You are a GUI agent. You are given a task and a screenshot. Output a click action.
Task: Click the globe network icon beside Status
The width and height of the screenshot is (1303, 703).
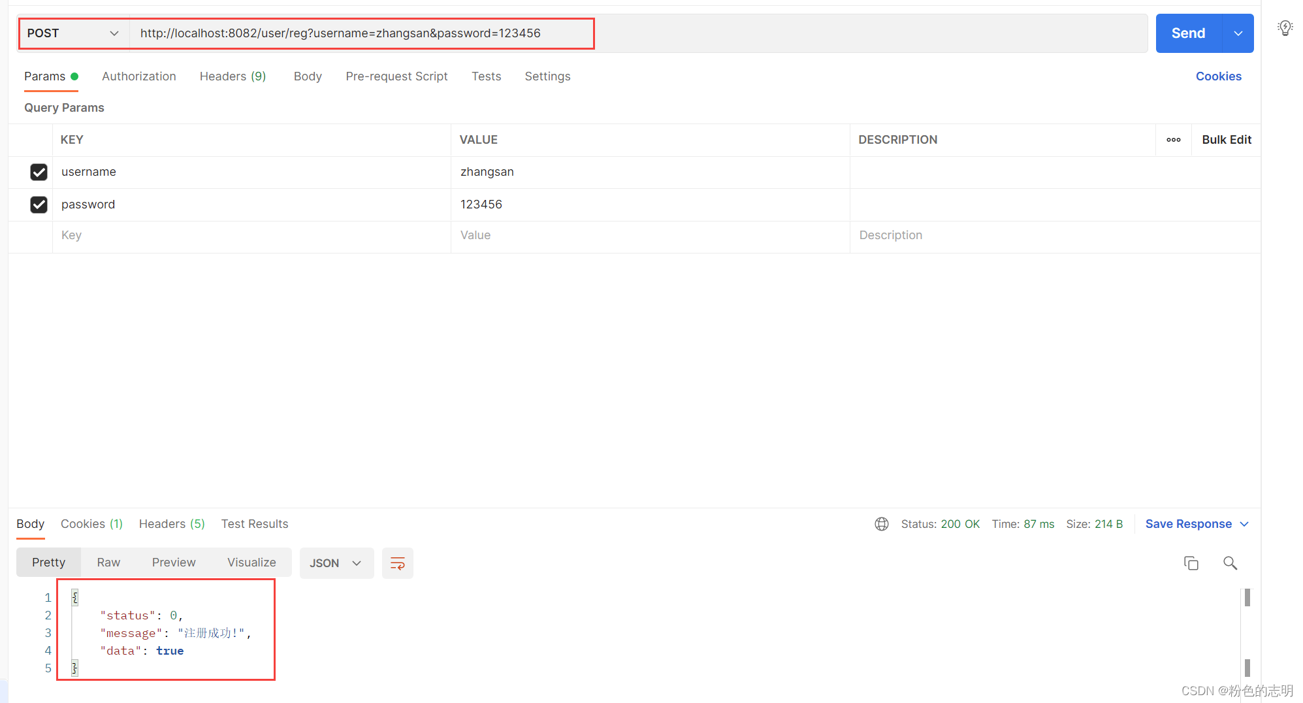[x=882, y=524]
